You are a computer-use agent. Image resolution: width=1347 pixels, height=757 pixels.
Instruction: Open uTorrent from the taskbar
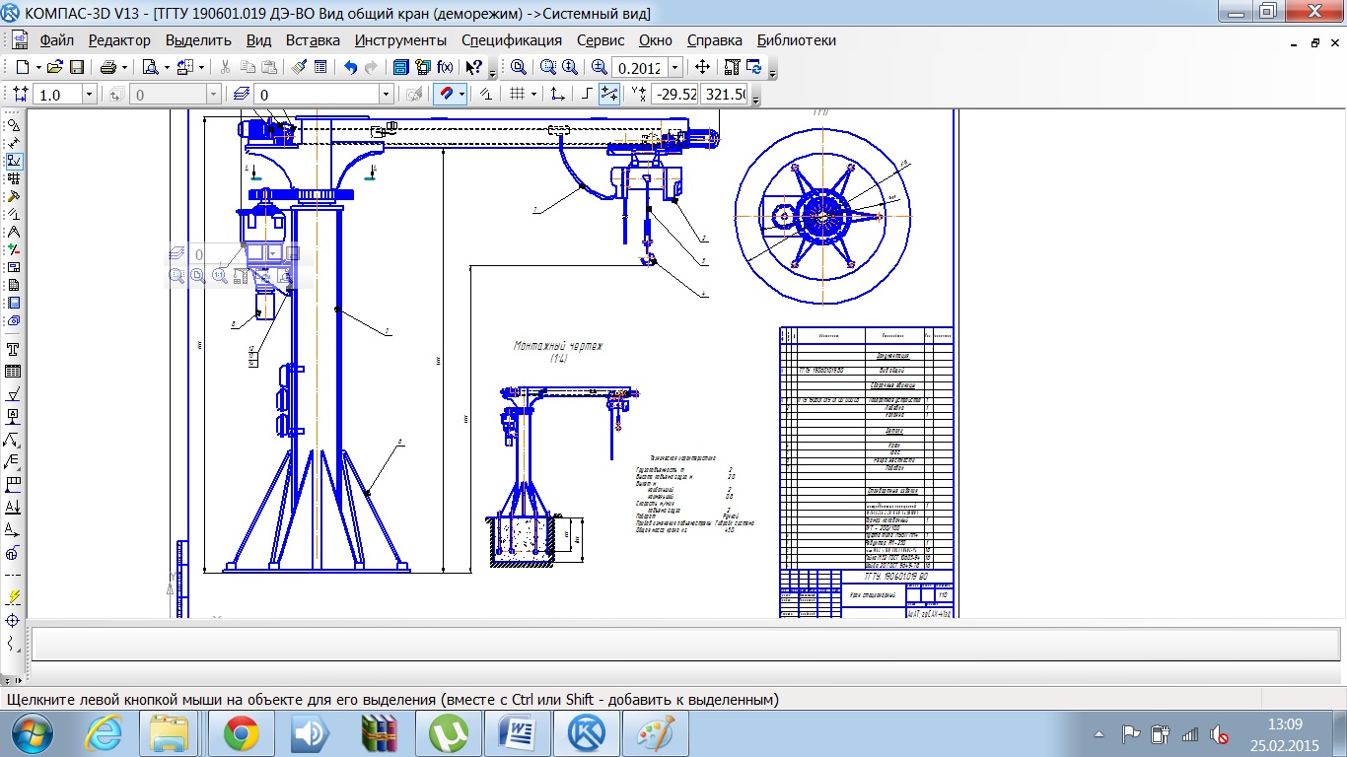coord(448,733)
